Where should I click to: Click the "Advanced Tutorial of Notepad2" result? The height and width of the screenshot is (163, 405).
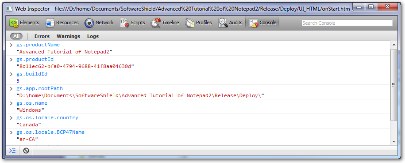tap(65, 52)
